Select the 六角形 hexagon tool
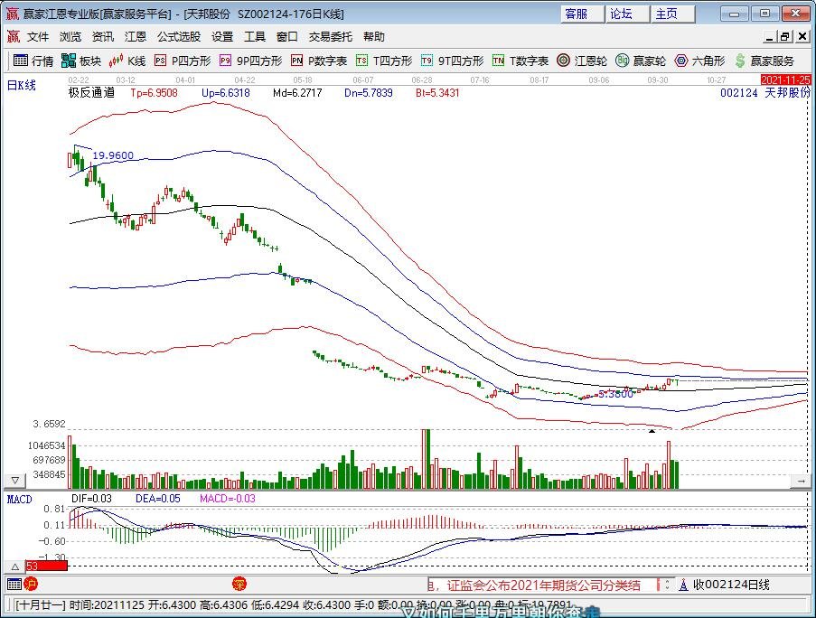The image size is (816, 618). (699, 61)
